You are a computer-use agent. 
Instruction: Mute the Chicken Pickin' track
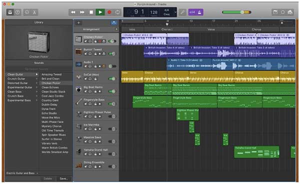86,41
